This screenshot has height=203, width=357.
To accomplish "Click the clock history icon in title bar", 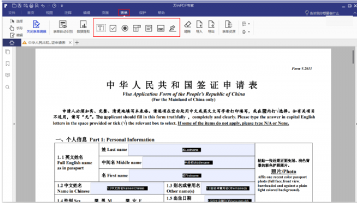I will point(54,5).
